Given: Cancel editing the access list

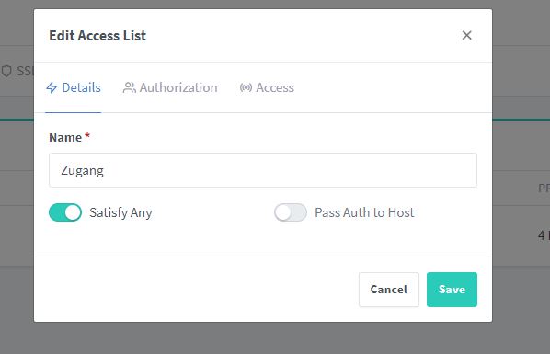Looking at the screenshot, I should 389,290.
